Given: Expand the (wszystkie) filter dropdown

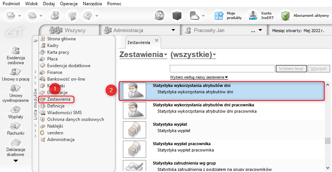Looking at the screenshot, I should point(193,54).
